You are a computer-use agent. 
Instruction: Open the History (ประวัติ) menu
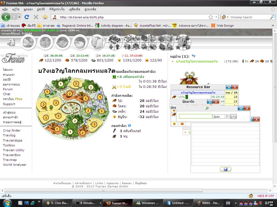point(41,9)
